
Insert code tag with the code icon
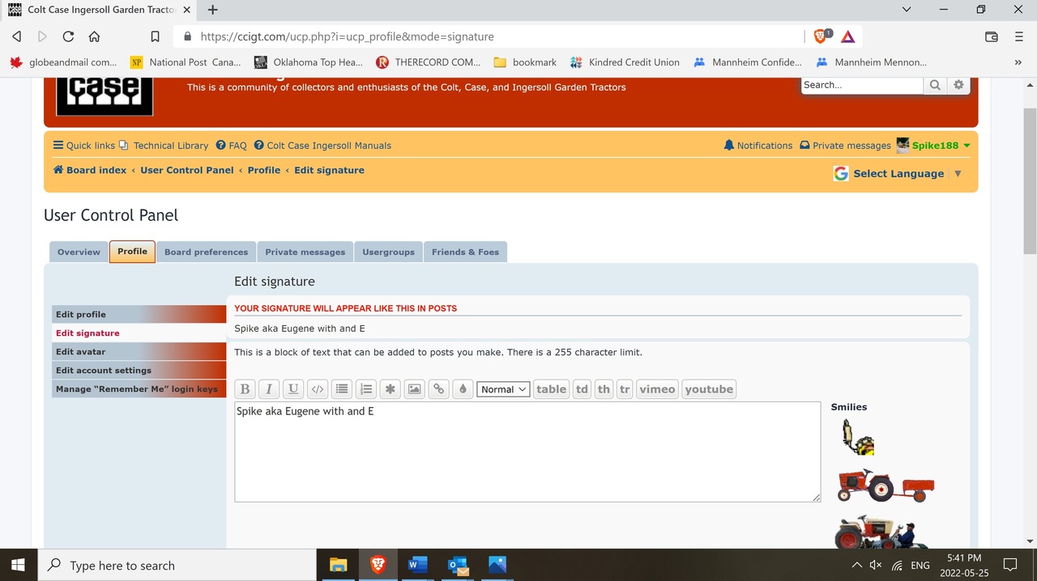click(318, 389)
